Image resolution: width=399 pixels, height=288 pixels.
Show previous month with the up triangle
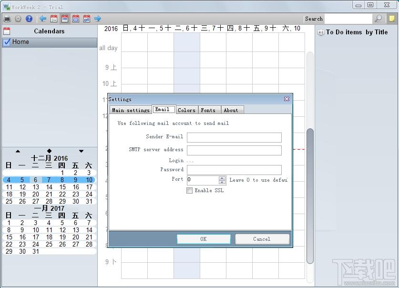(x=18, y=151)
